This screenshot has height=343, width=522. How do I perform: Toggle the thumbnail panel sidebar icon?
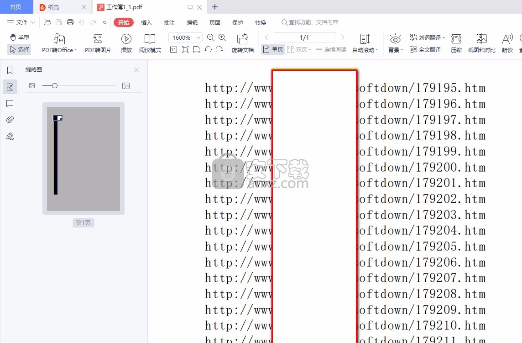tap(10, 87)
